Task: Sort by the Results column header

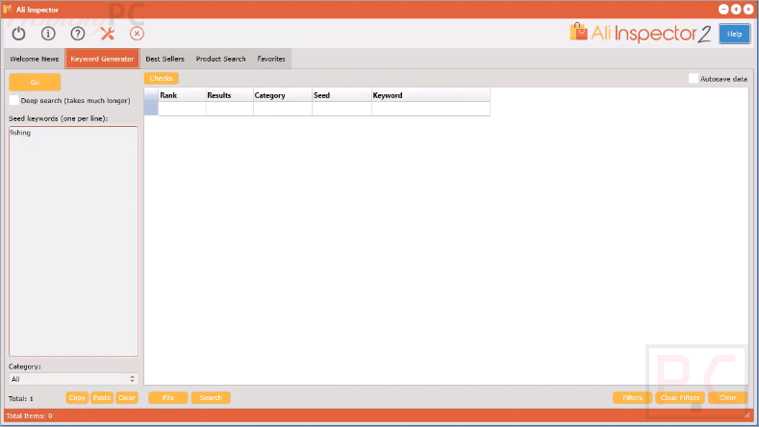Action: (230, 95)
